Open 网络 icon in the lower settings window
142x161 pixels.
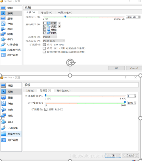coord(3,116)
